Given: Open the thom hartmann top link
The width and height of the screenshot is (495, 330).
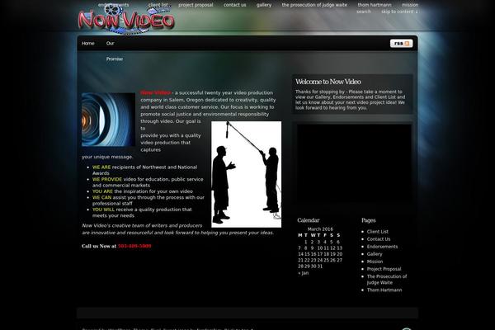Looking at the screenshot, I should [x=375, y=5].
